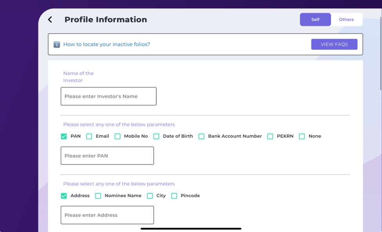
Task: Uncheck the Address checkbox
Action: coord(64,196)
